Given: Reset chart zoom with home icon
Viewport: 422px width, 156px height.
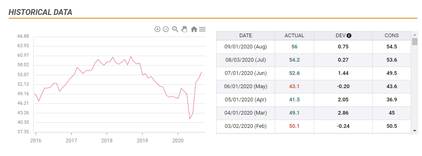Looking at the screenshot, I should pyautogui.click(x=194, y=29).
